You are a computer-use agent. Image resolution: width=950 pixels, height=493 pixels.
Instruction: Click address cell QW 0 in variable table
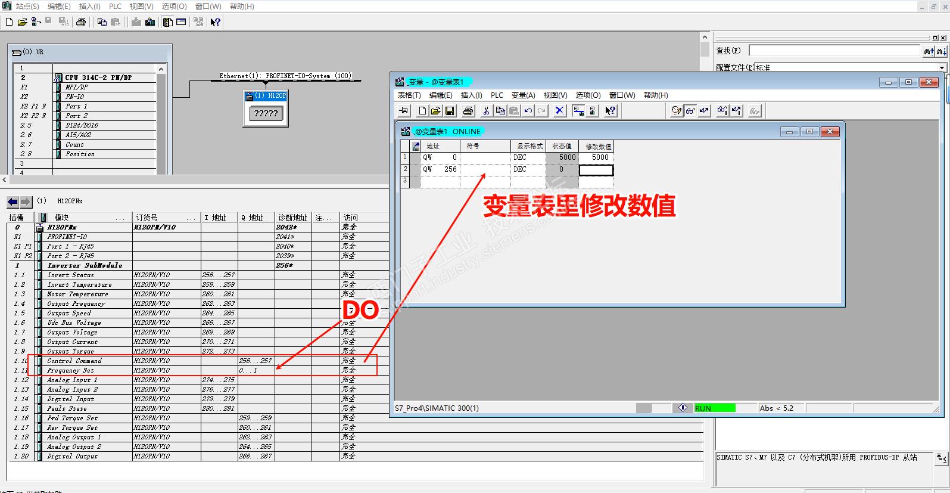click(x=440, y=157)
